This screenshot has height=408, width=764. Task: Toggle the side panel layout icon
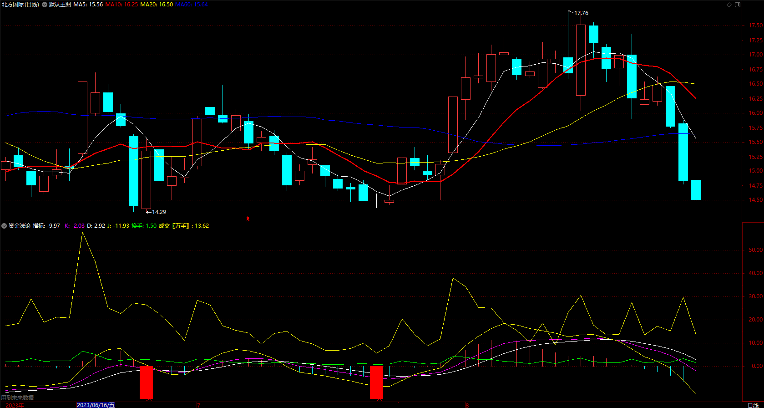point(738,5)
